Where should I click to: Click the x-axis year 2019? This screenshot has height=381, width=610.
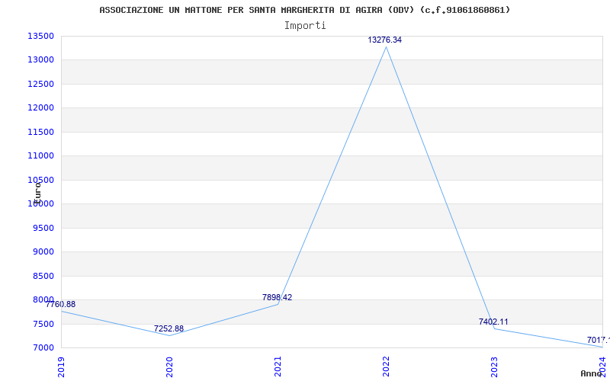click(x=61, y=367)
